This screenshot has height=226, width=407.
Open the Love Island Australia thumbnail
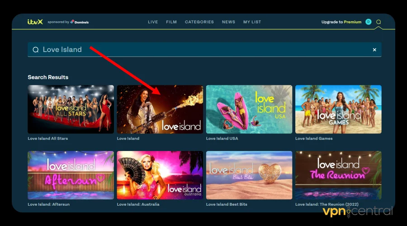pyautogui.click(x=160, y=175)
